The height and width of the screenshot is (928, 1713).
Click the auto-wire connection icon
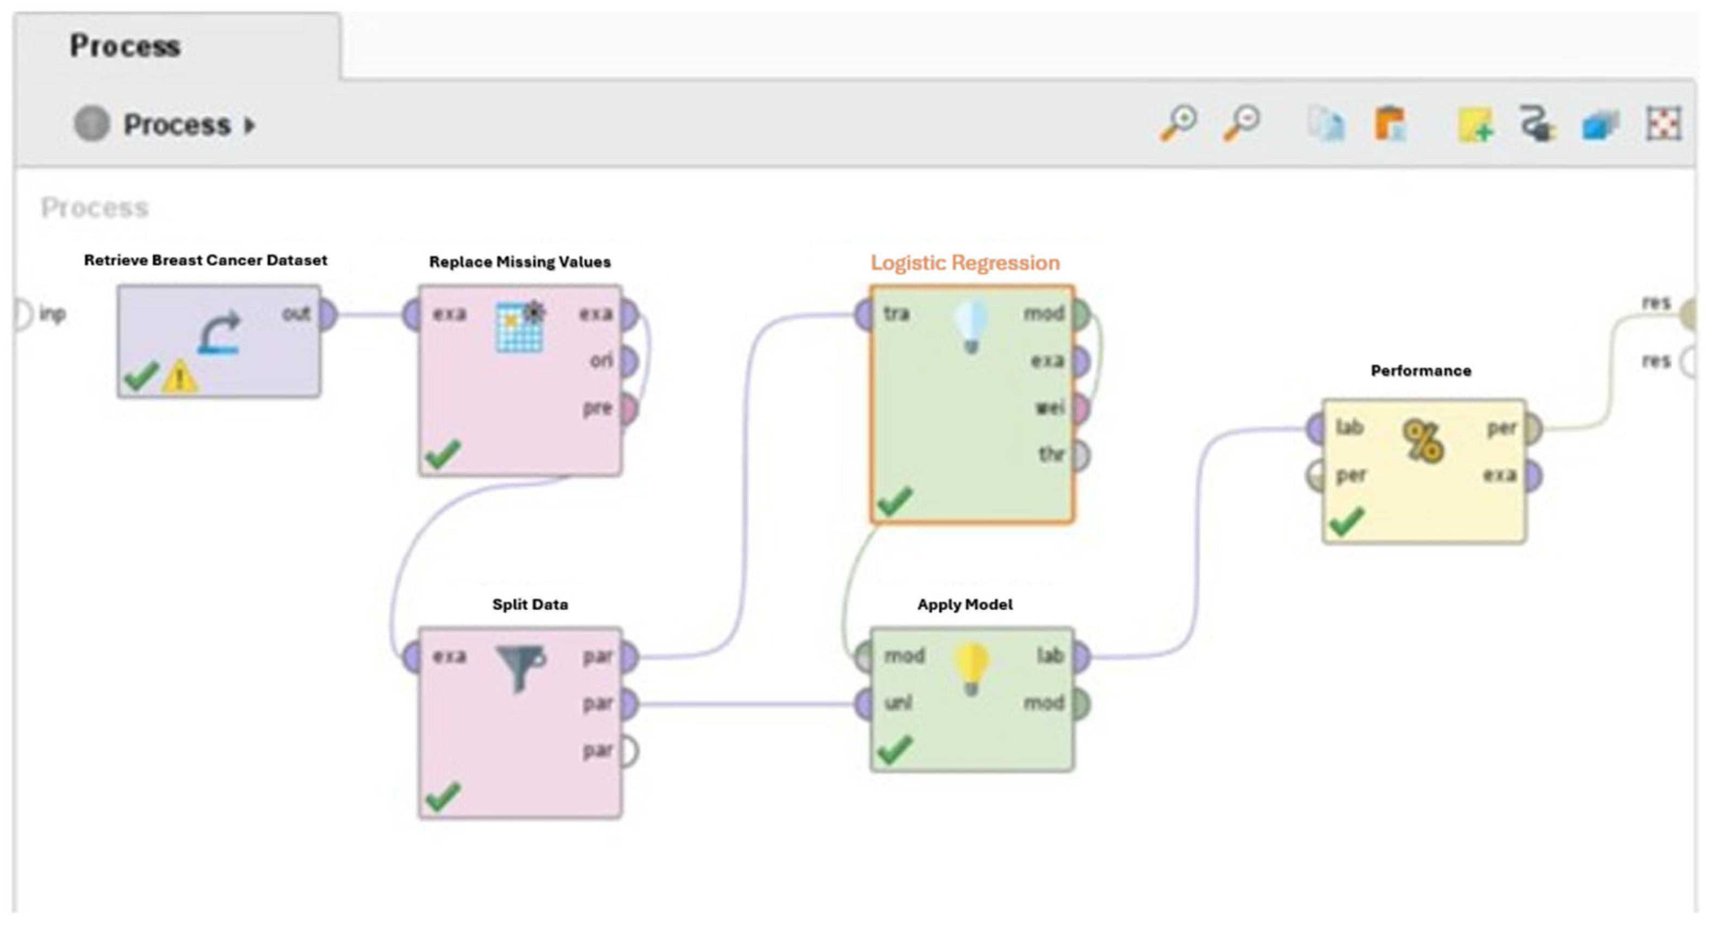[1537, 124]
